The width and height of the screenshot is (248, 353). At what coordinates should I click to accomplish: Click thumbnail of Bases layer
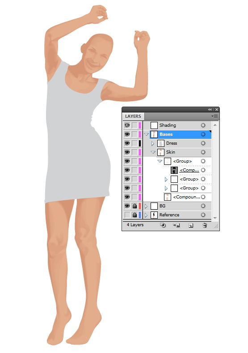pos(154,134)
